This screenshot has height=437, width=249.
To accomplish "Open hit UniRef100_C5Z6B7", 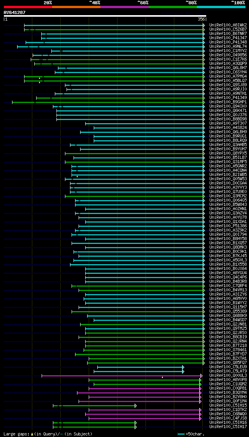I will tap(228, 29).
